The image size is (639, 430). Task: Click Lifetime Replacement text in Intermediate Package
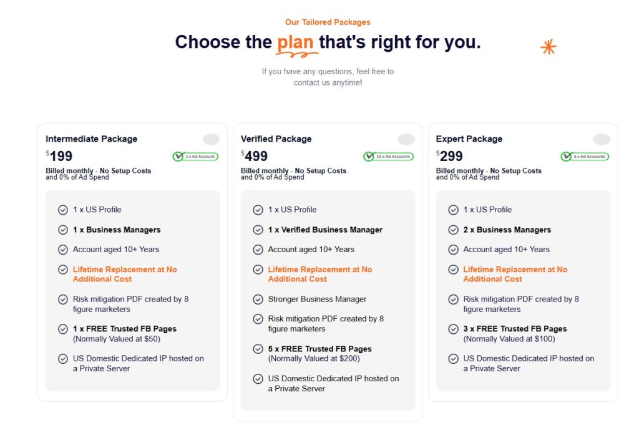click(124, 274)
